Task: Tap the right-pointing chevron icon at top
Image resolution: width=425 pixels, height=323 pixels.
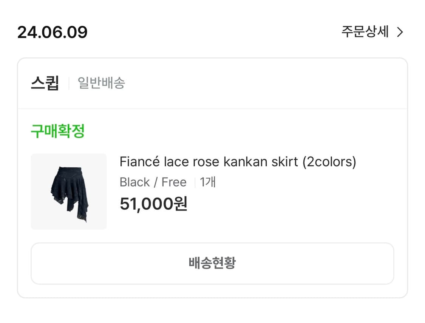Action: click(400, 32)
